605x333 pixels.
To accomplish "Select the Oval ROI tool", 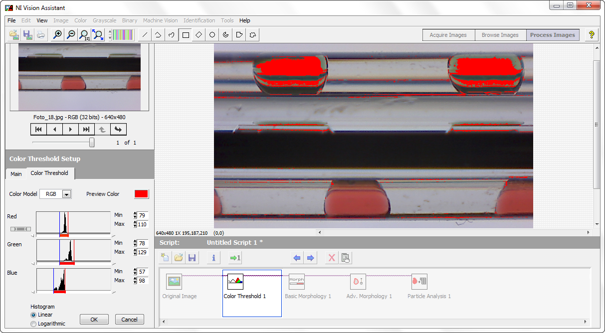I will click(x=212, y=35).
